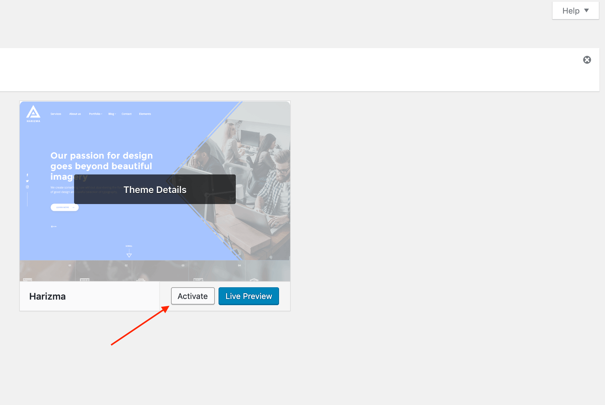Expand the Portfolio menu chevron
The width and height of the screenshot is (605, 405).
click(101, 114)
